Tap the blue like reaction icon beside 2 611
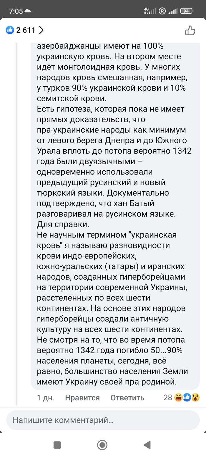 10,30
